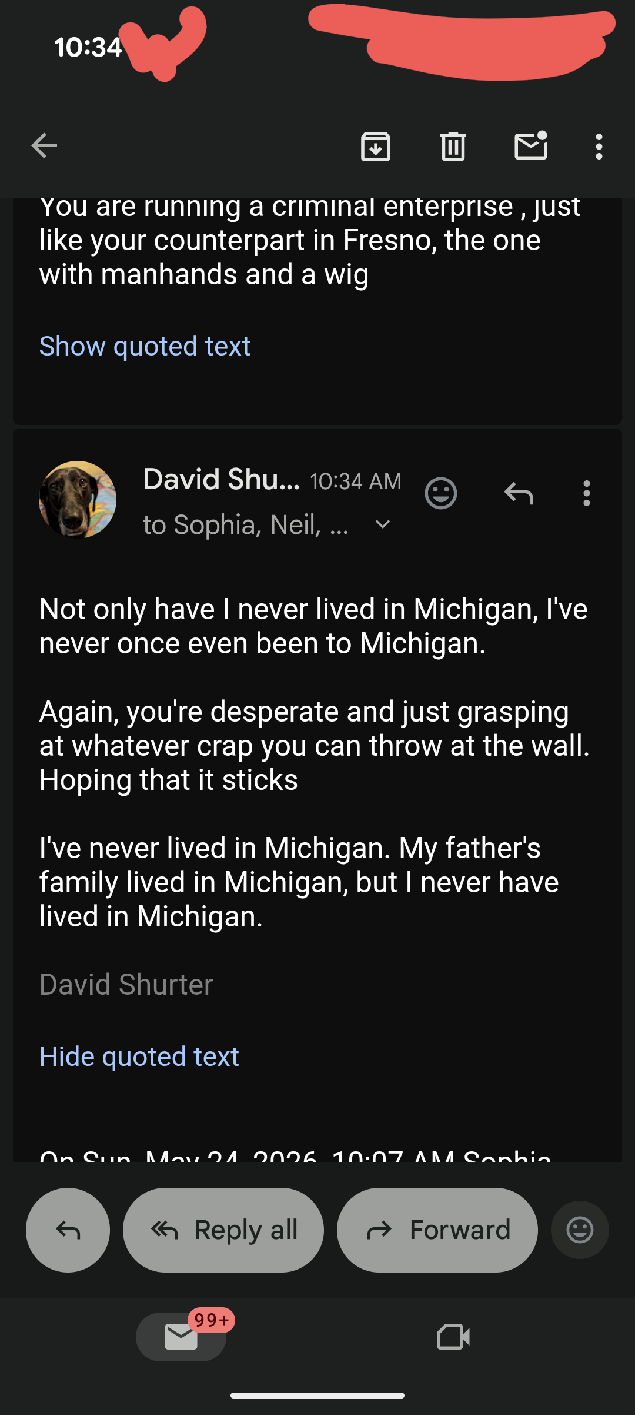635x1415 pixels.
Task: Add emoji reaction to David's message
Action: [x=441, y=493]
